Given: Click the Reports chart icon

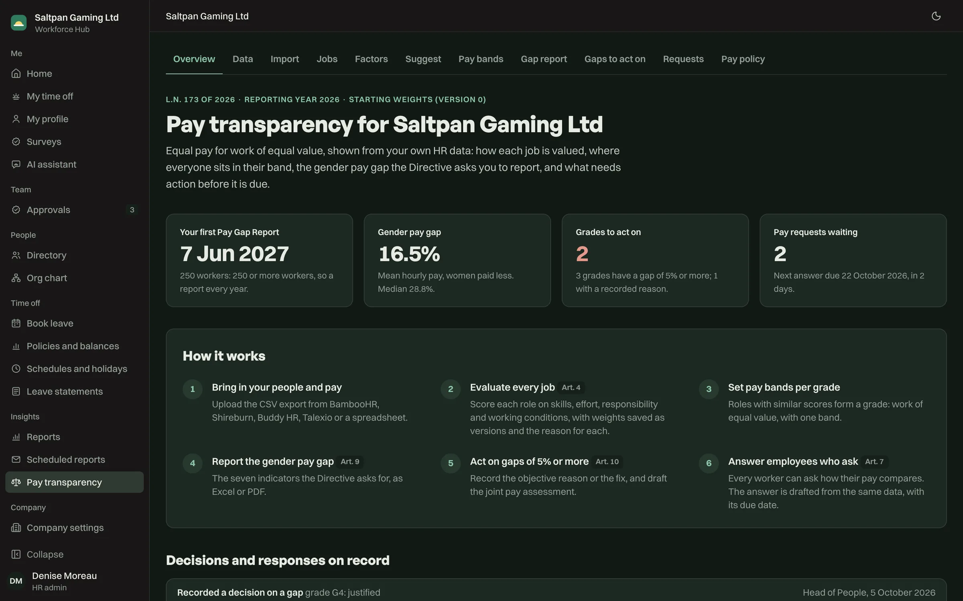Looking at the screenshot, I should pos(16,437).
